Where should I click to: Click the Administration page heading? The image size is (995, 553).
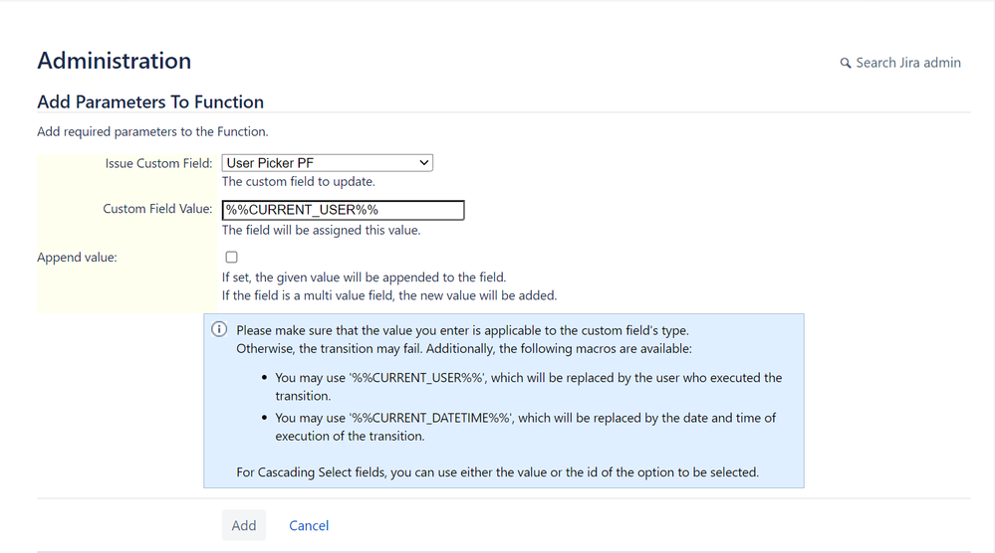coord(115,61)
